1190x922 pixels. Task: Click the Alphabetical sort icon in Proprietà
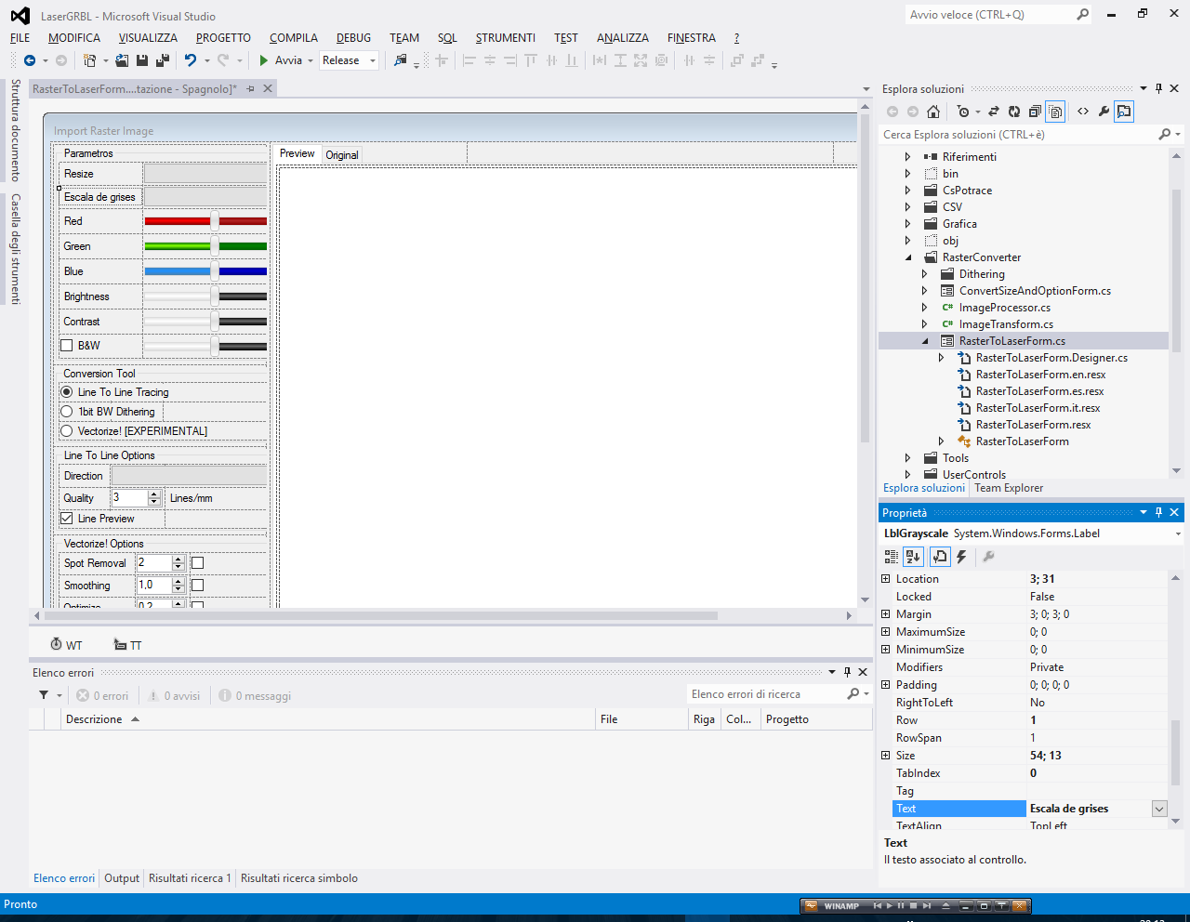pyautogui.click(x=913, y=557)
